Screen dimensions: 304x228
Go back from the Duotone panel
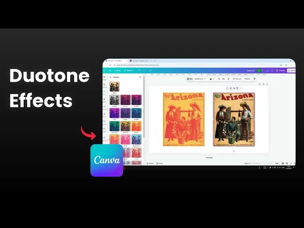click(x=111, y=77)
